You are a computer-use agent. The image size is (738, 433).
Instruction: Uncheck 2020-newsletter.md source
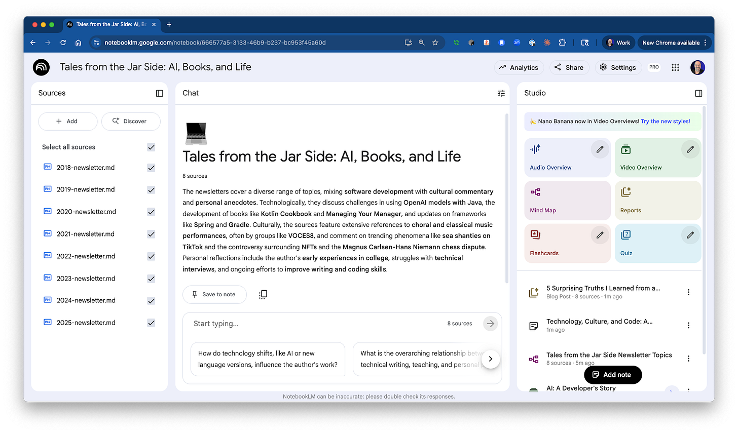coord(151,212)
